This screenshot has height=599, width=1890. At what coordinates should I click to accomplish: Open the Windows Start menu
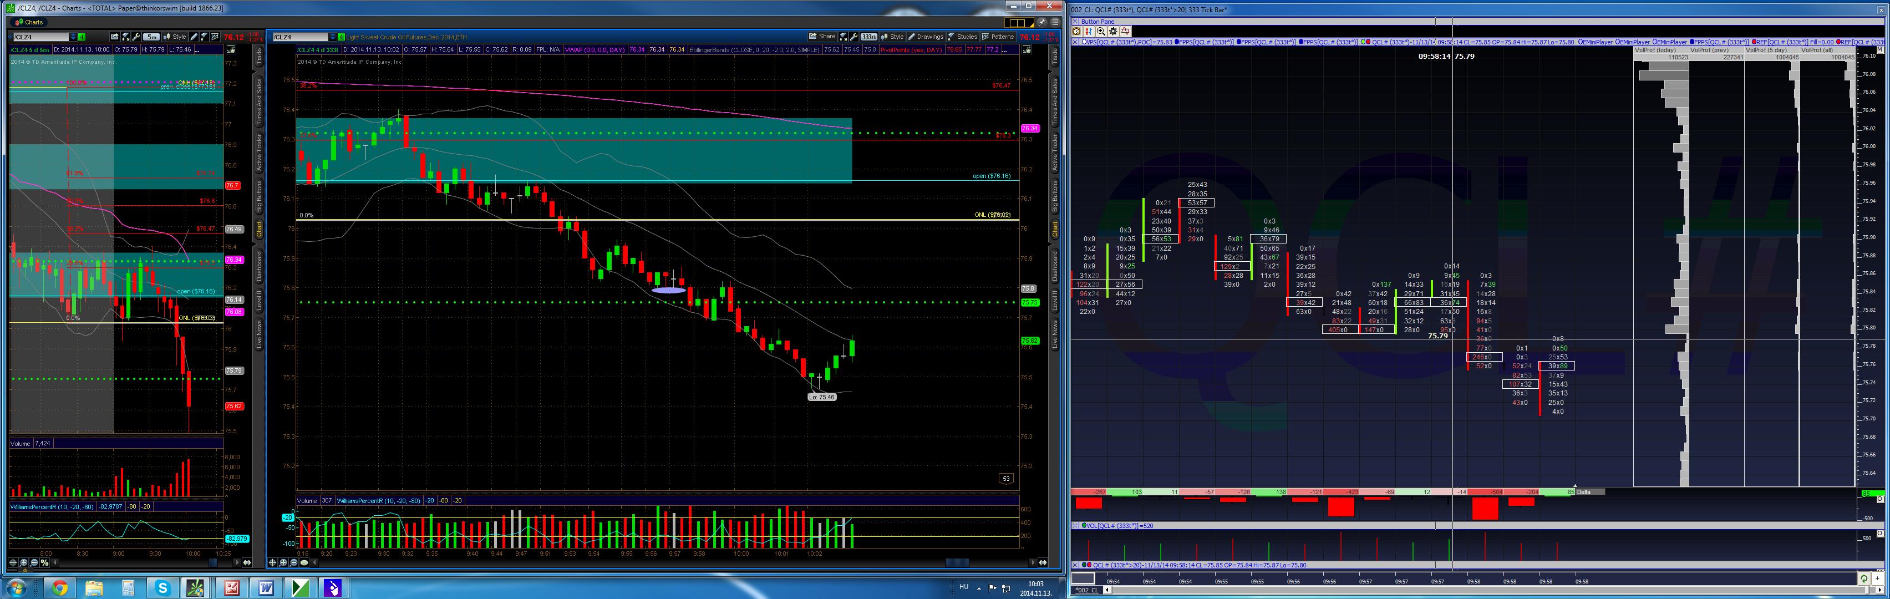pos(16,587)
